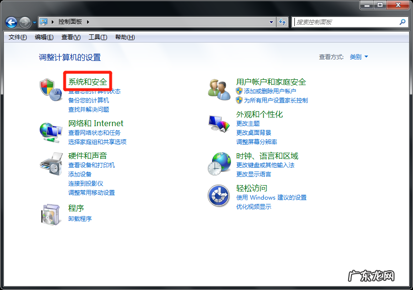
Task: Open the 工具(T) menu
Action: click(98, 37)
